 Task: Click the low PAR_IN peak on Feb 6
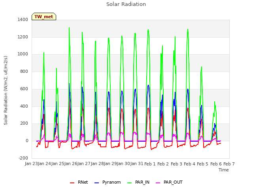(x=215, y=102)
